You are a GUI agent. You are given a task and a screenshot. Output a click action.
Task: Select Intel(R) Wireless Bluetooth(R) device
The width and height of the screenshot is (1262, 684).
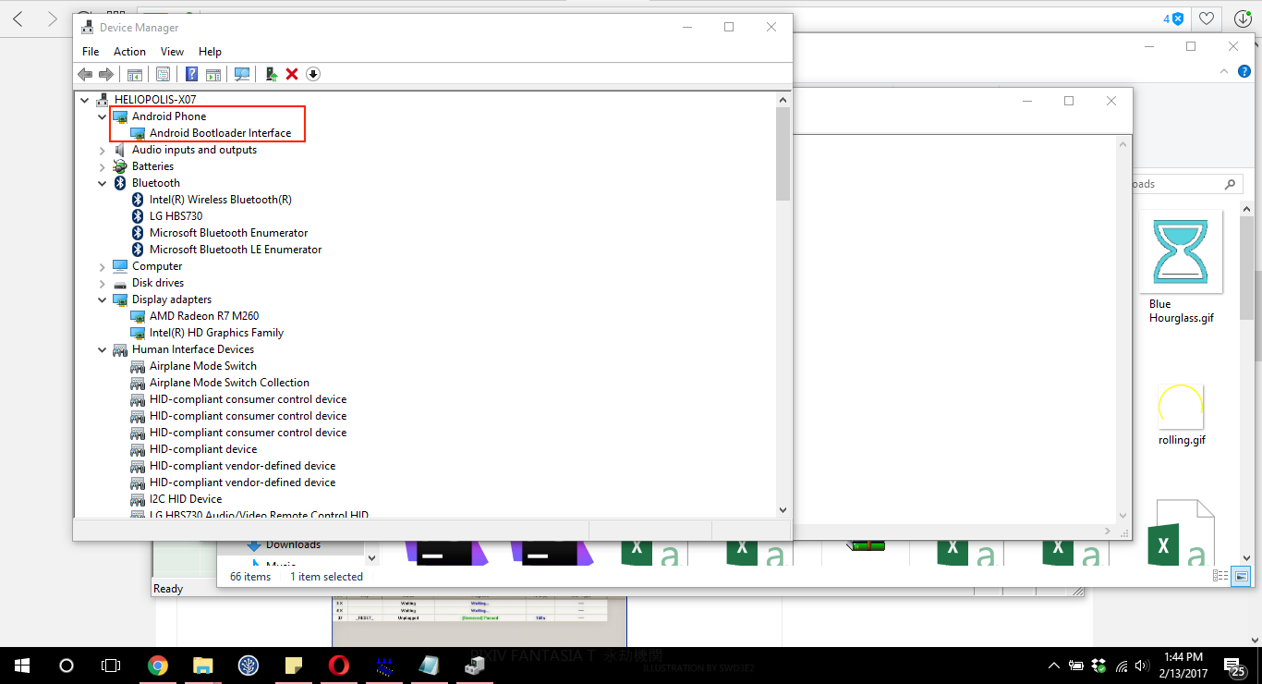click(220, 200)
